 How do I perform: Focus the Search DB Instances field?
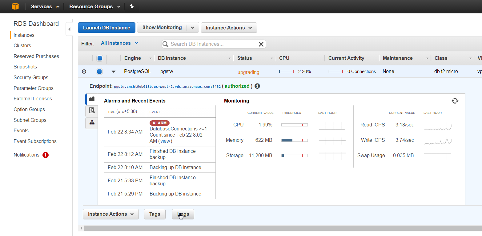click(x=214, y=44)
